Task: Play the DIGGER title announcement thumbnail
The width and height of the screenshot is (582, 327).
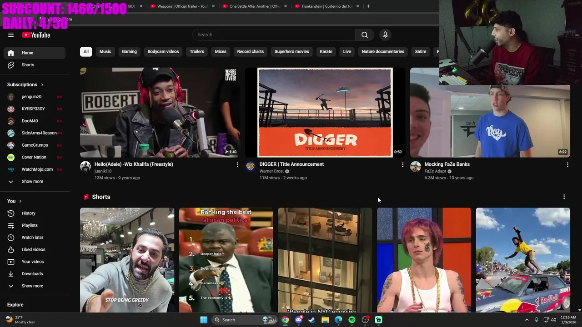Action: (x=325, y=113)
